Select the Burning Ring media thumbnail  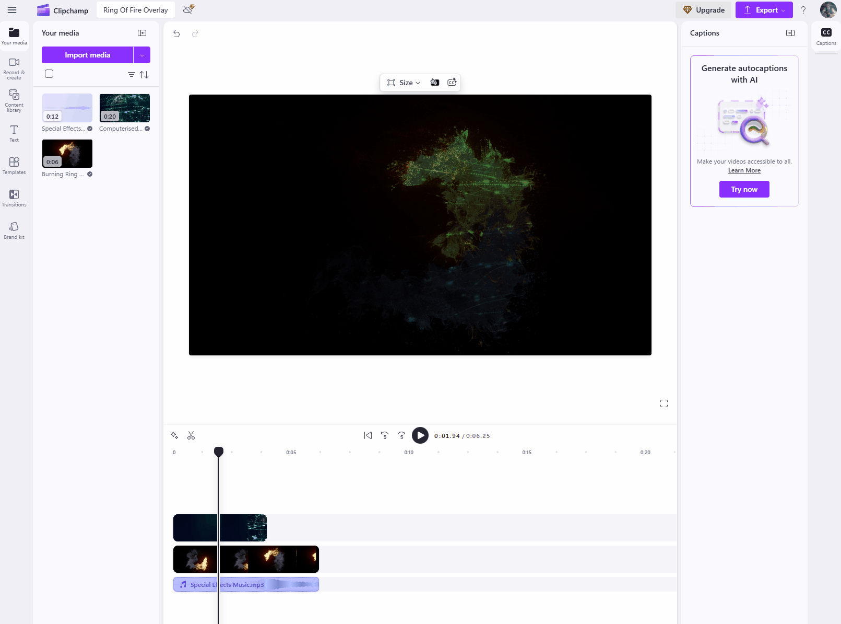pyautogui.click(x=67, y=154)
